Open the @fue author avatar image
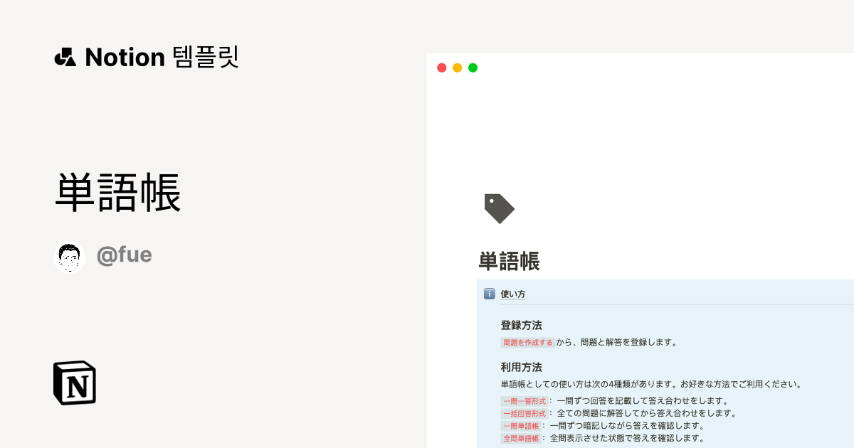Image resolution: width=854 pixels, height=448 pixels. [x=69, y=257]
